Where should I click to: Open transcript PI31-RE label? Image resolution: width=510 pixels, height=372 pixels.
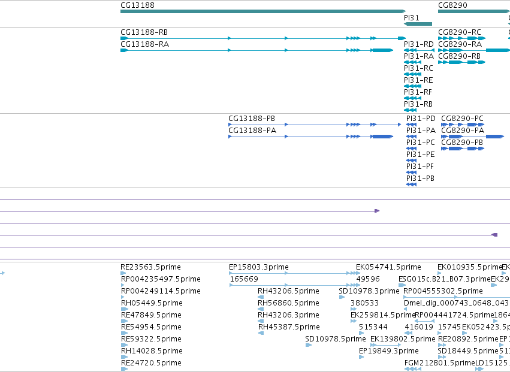(x=418, y=80)
